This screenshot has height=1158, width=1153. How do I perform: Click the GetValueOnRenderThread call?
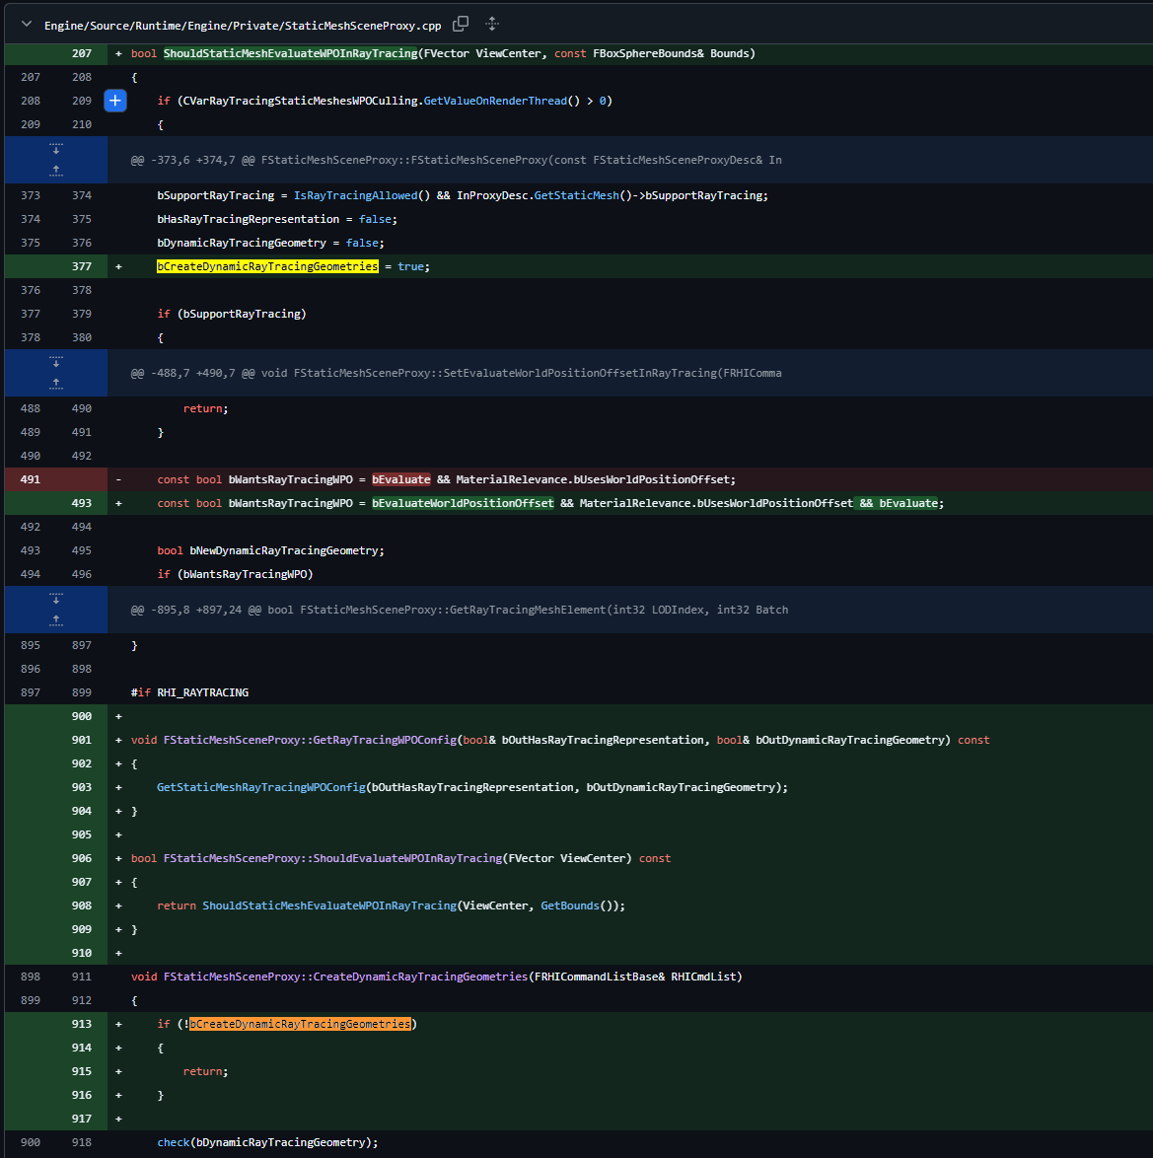pos(495,101)
